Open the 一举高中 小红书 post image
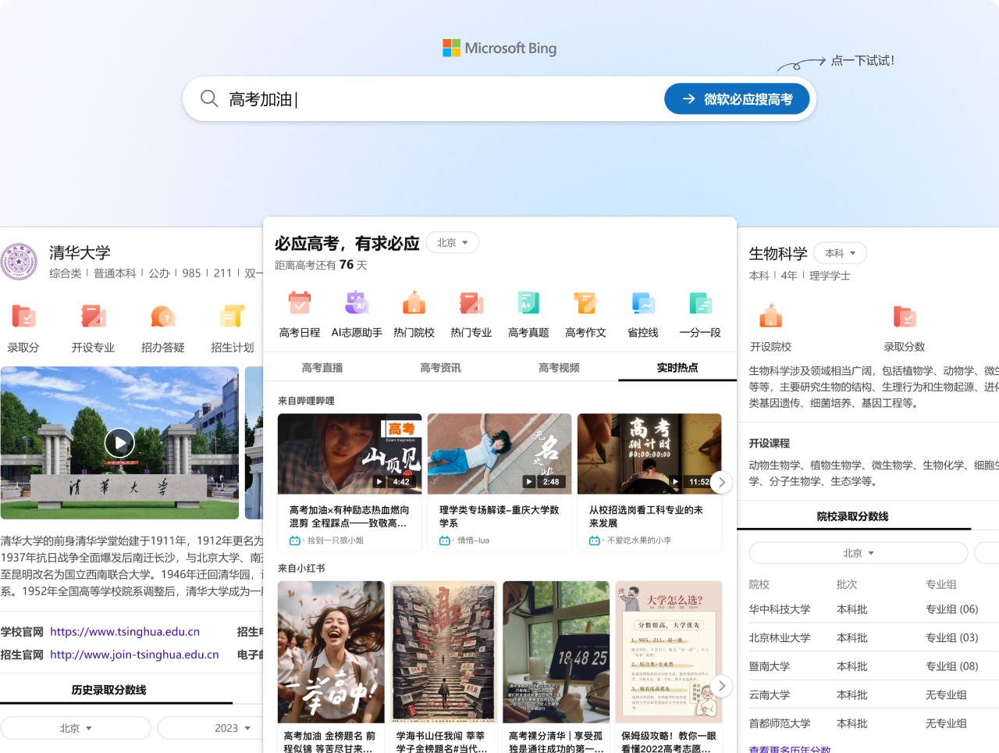 331,652
